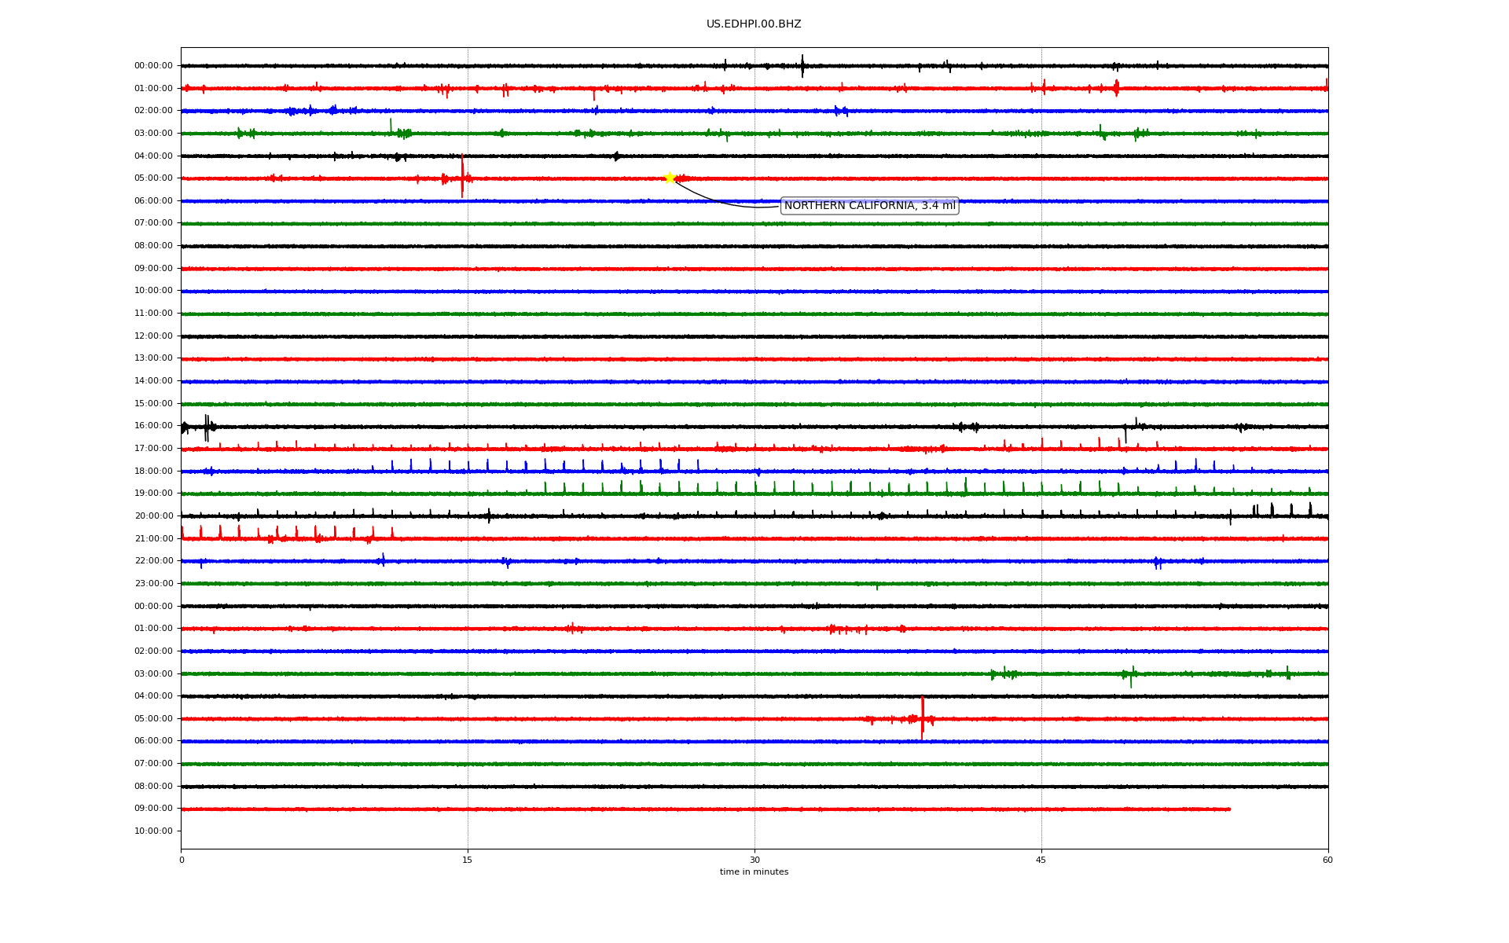The image size is (1509, 943).
Task: Click the 30 tick on the x-axis
Action: click(x=754, y=860)
